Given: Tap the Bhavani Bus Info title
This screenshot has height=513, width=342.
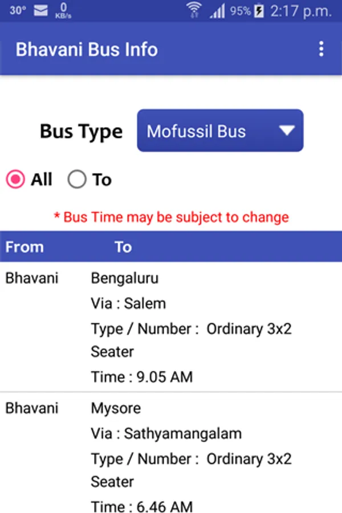Looking at the screenshot, I should (x=87, y=49).
